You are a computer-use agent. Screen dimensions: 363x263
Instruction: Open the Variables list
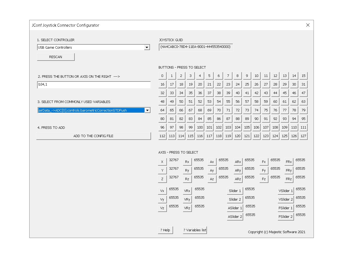pyautogui.click(x=195, y=230)
